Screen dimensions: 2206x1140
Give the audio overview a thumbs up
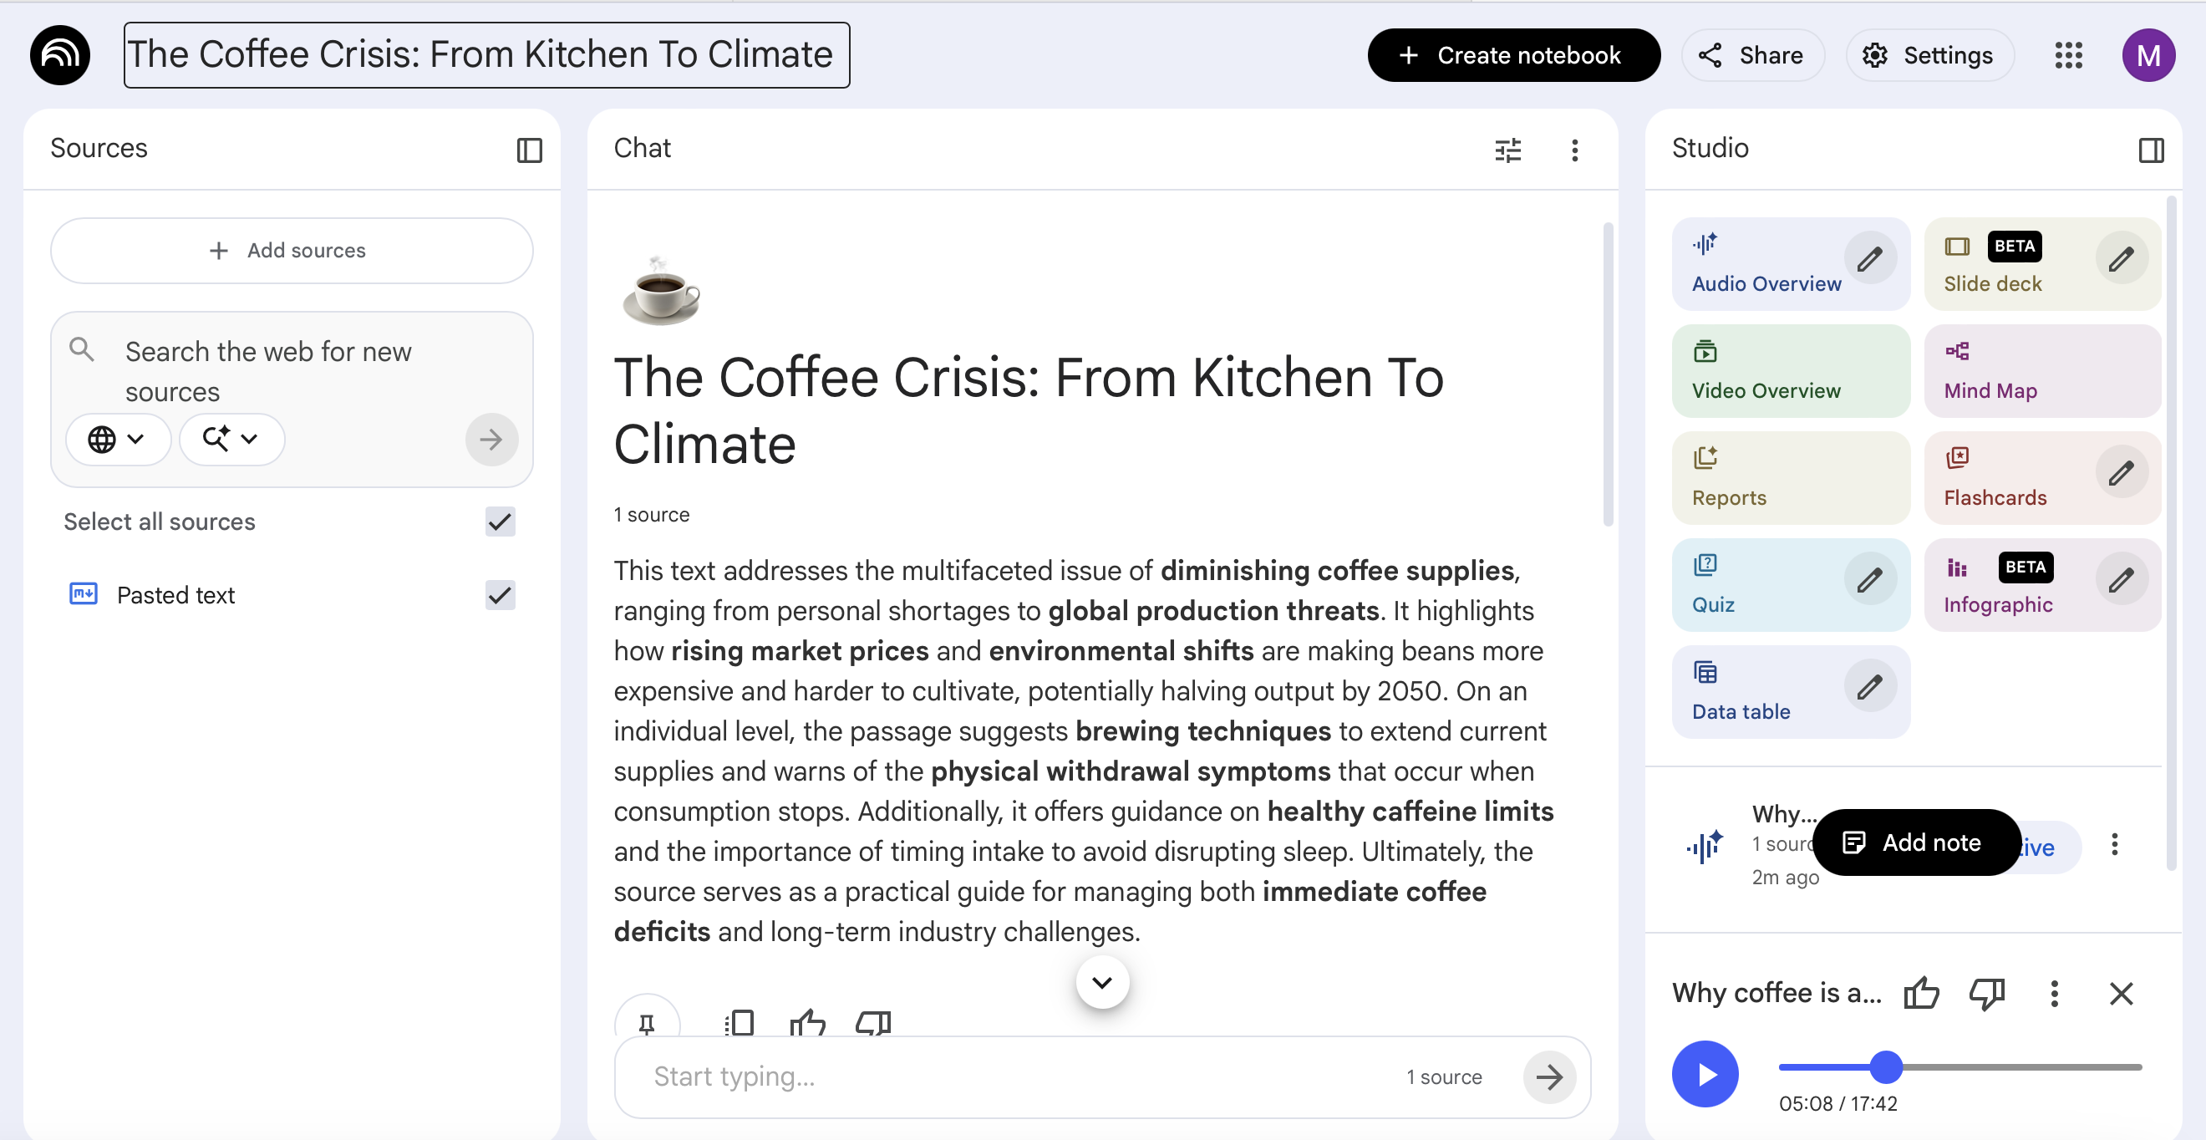(x=1921, y=993)
